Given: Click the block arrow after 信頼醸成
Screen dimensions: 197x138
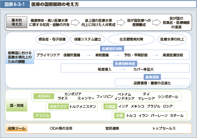Looking at the screenshot, I should [x=157, y=23].
